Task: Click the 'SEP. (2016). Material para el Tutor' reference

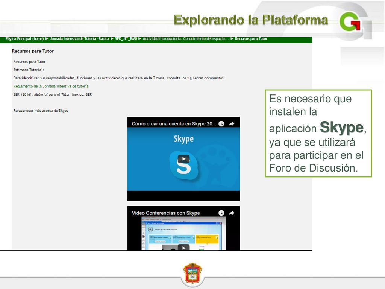Action: coord(53,94)
